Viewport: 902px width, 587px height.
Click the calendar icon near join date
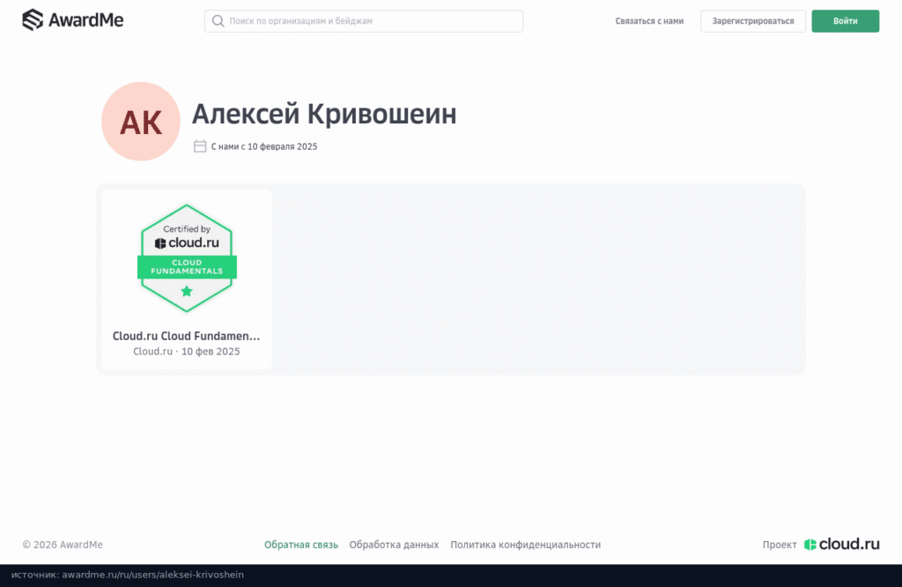(x=200, y=146)
